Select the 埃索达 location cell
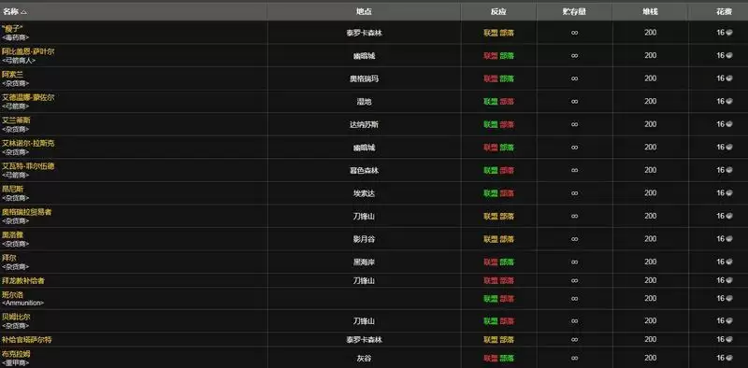 364,193
